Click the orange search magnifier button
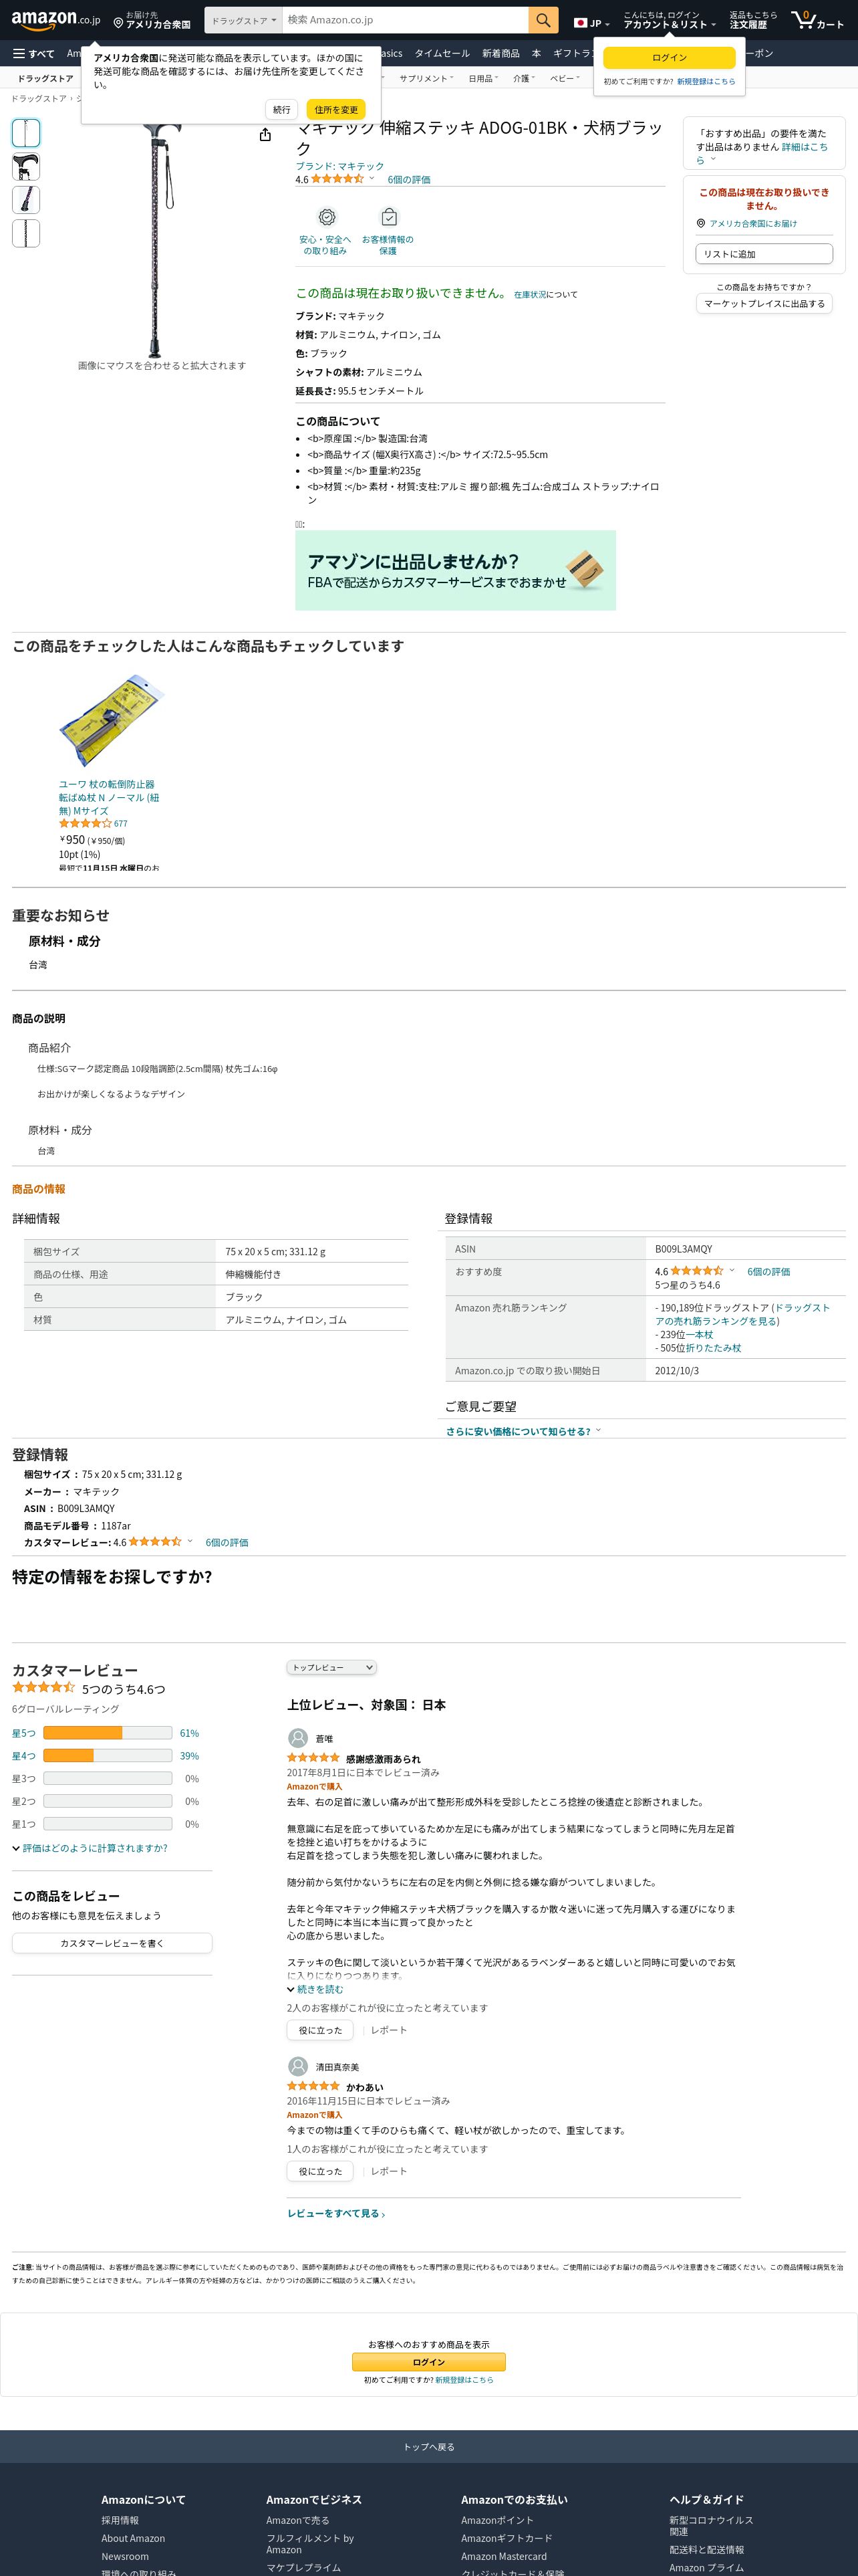This screenshot has height=2576, width=858. pyautogui.click(x=543, y=20)
